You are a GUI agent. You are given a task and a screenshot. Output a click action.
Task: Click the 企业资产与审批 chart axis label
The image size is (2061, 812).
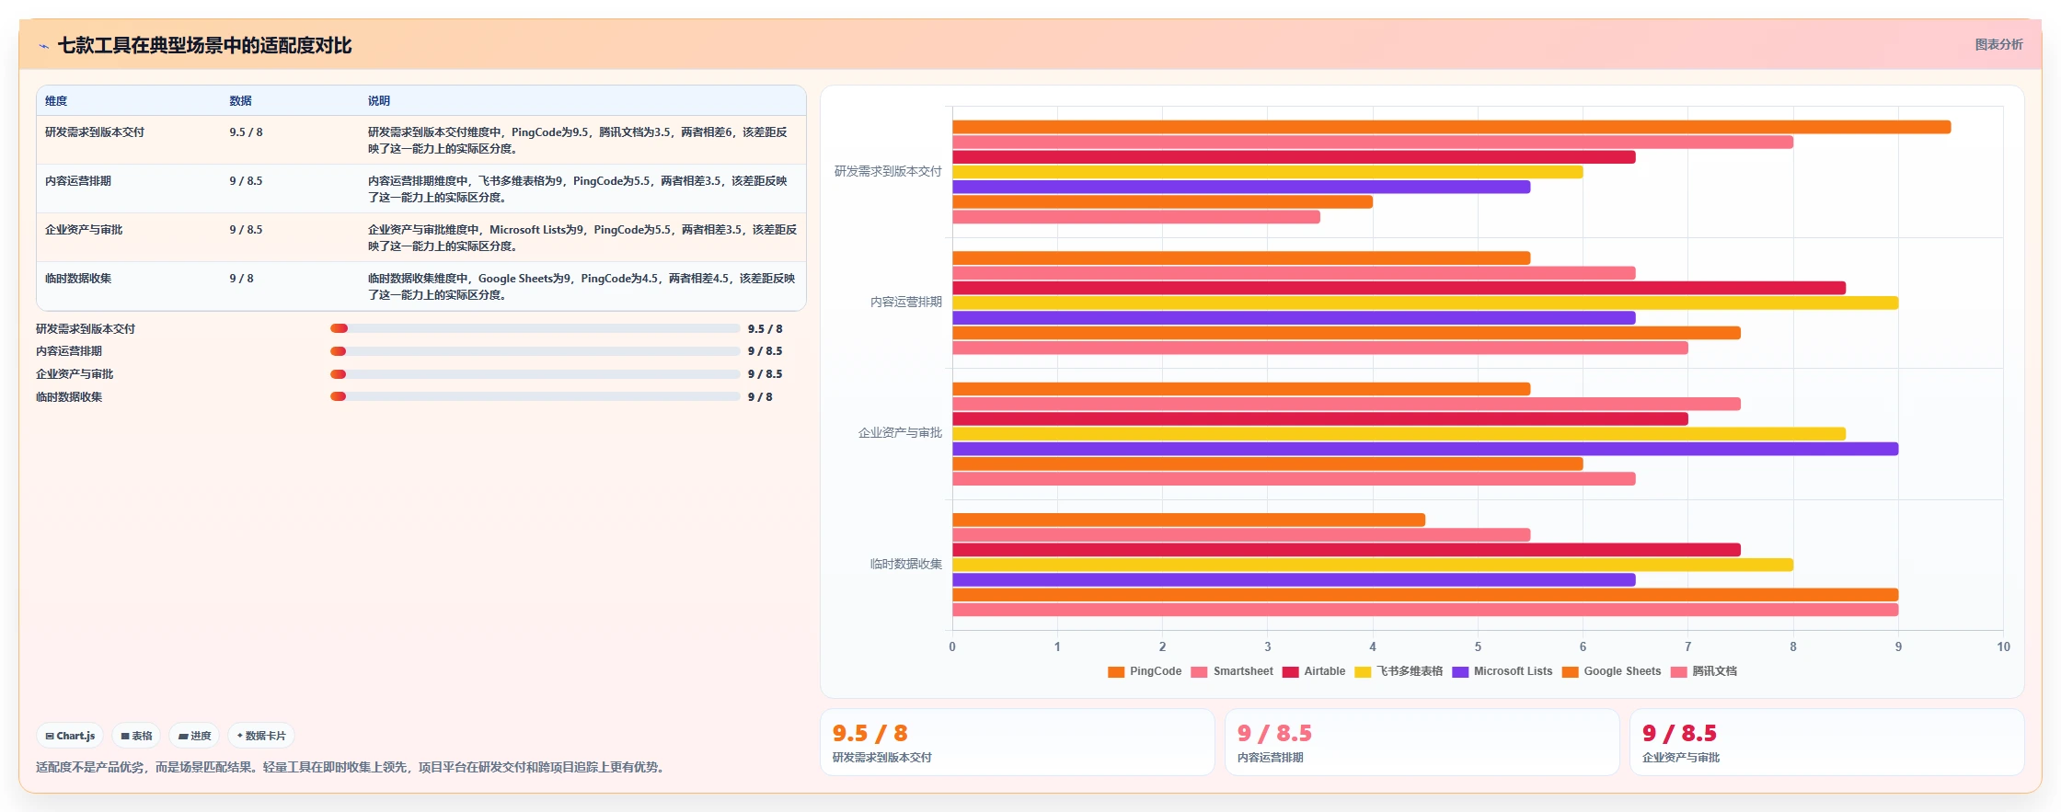(900, 433)
